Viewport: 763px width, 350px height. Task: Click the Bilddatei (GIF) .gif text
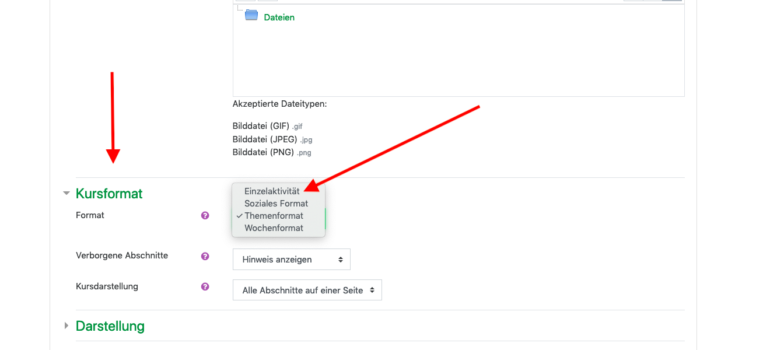coord(268,126)
